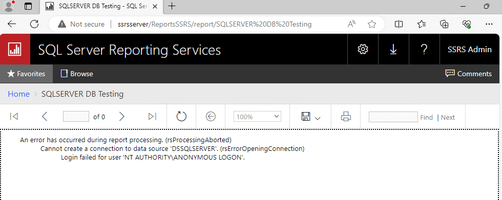Click the red SSRS logo icon

[15, 49]
